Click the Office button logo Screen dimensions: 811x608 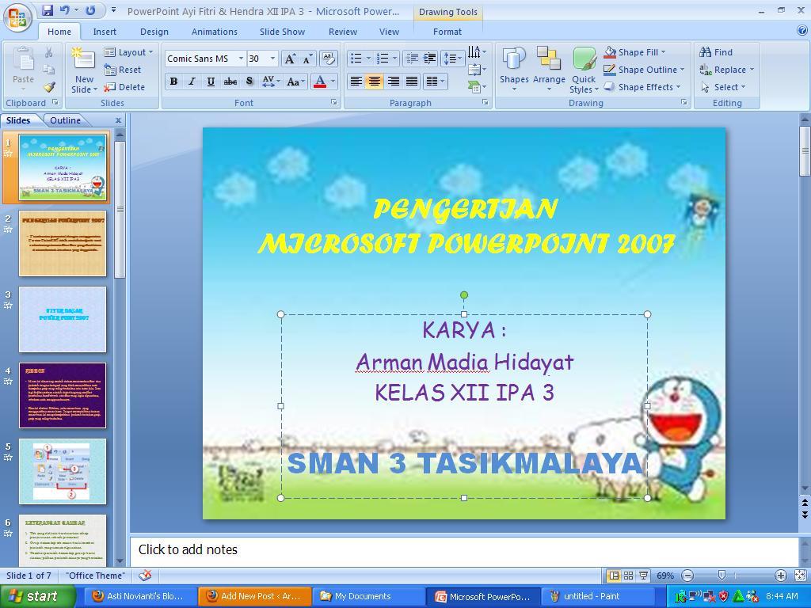(17, 17)
